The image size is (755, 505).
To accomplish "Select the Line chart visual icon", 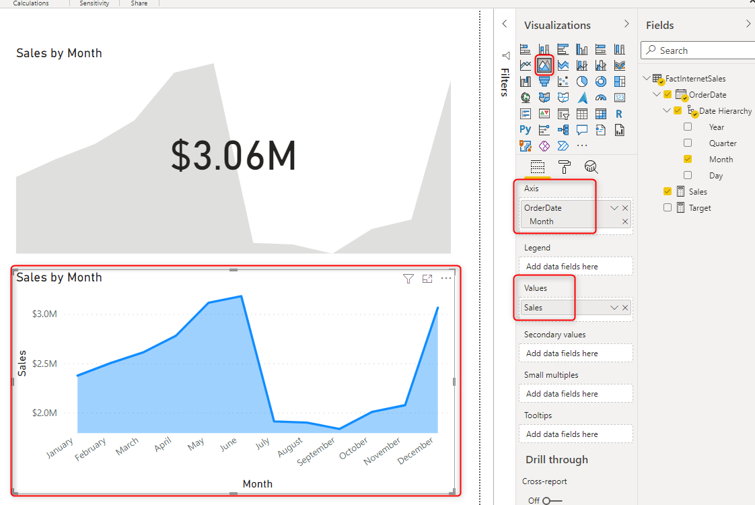I will pos(525,65).
